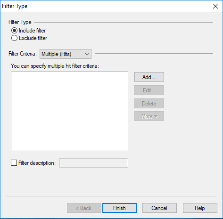223x219 pixels.
Task: Go to previous step with Back button
Action: [84, 208]
